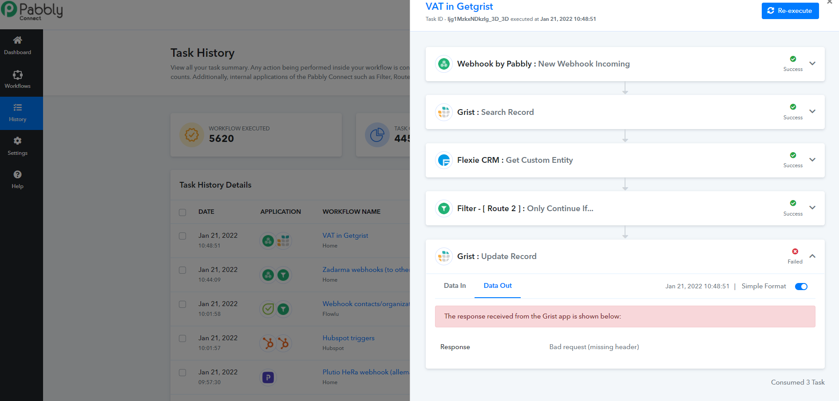Open the Webhook contacts/organizat workflow link
The image size is (839, 401).
pyautogui.click(x=366, y=304)
